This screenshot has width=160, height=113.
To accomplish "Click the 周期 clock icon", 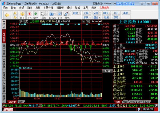I will pos(43,14).
